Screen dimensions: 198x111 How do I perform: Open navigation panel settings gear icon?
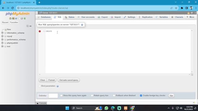click(x=22, y=18)
